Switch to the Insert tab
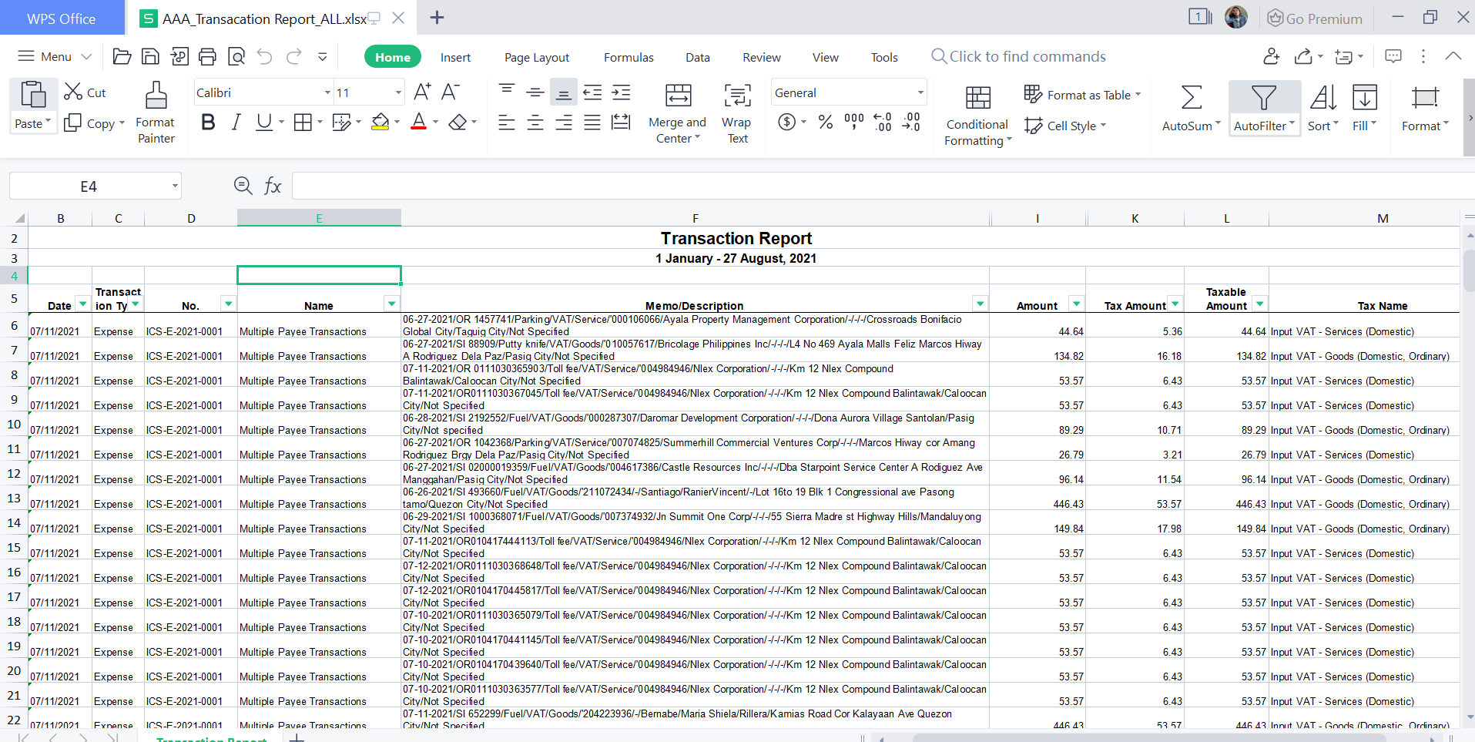Screen dimensions: 1475x742 (455, 57)
